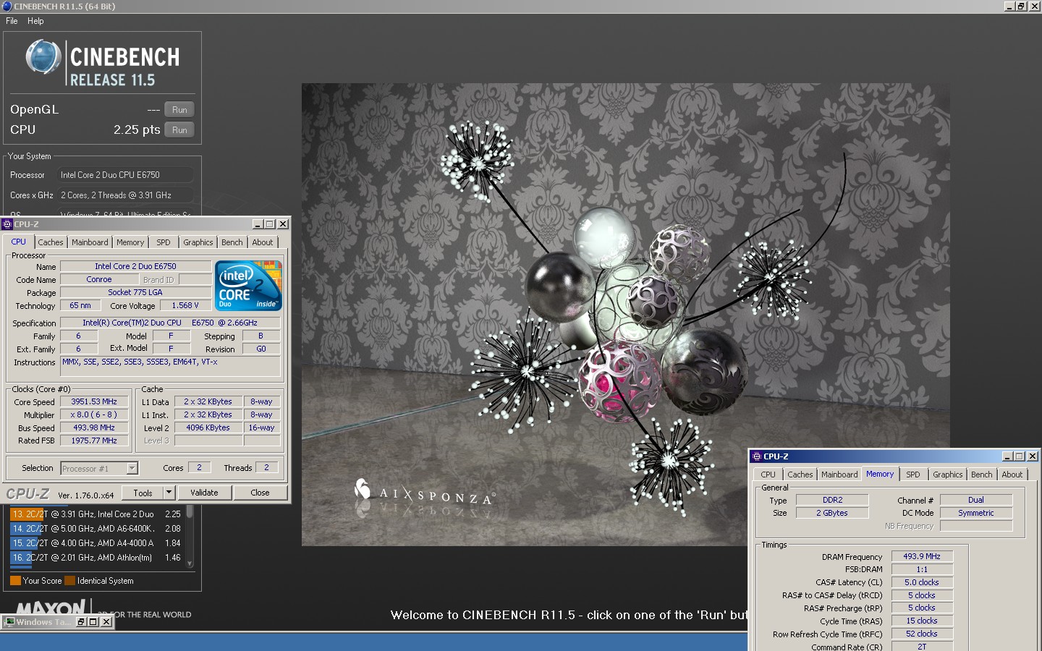Click the Close button in CPU-Z
Screen dimensions: 1042x651
pyautogui.click(x=260, y=493)
